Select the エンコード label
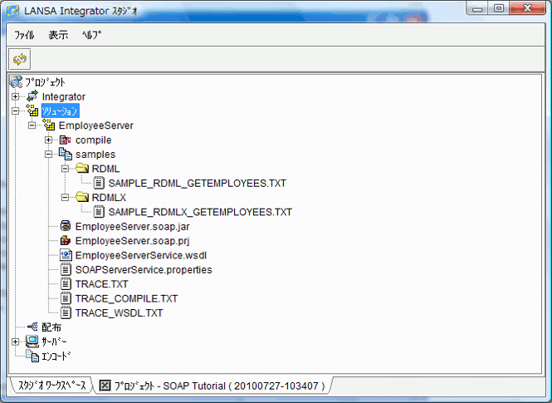 pyautogui.click(x=56, y=356)
